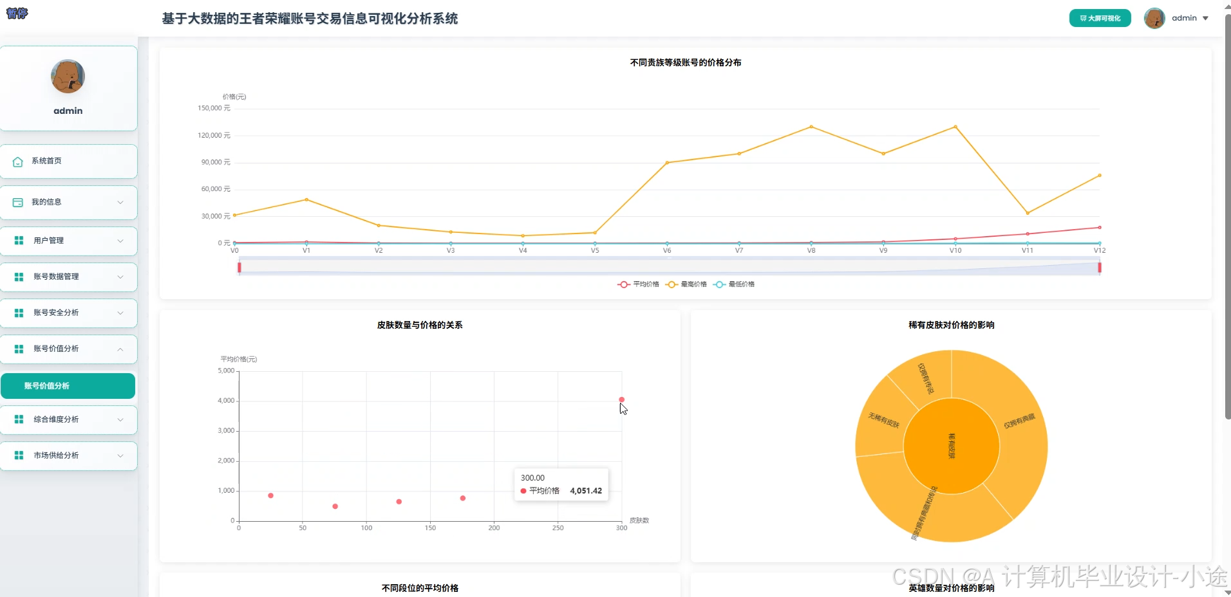1231x597 pixels.
Task: Click the grid icon beside 综合维度分析
Action: [19, 419]
